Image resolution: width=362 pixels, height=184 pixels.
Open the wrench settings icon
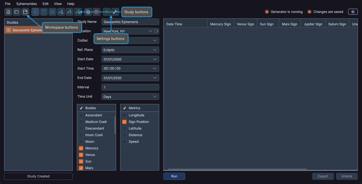[x=115, y=12]
